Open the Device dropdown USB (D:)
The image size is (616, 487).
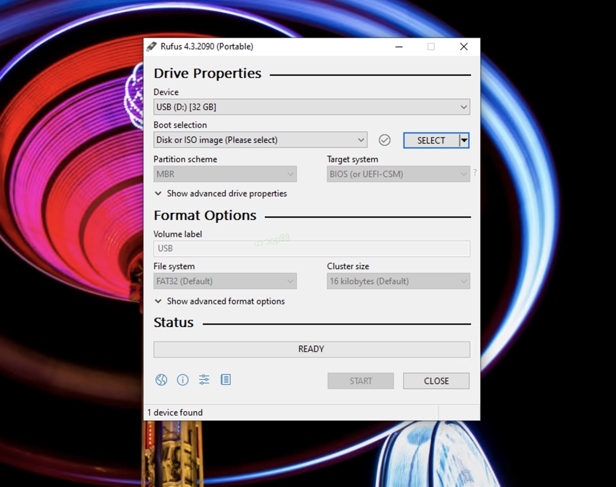(312, 107)
